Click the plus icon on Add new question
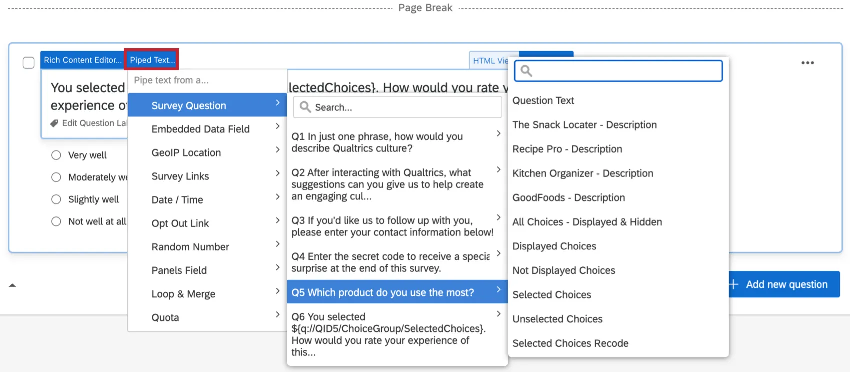 734,284
